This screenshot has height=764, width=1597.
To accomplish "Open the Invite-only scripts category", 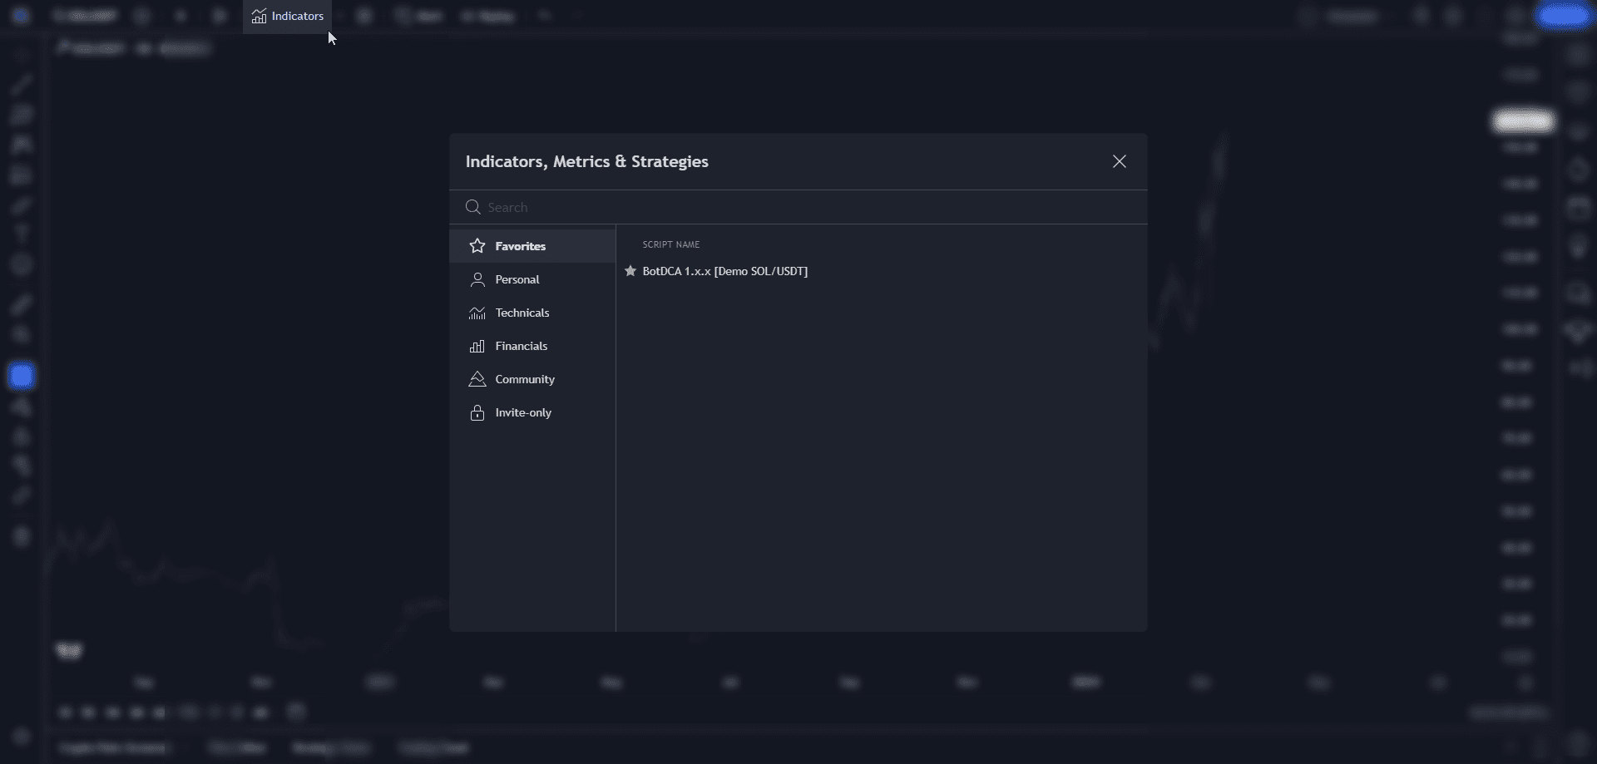I will click(x=522, y=412).
